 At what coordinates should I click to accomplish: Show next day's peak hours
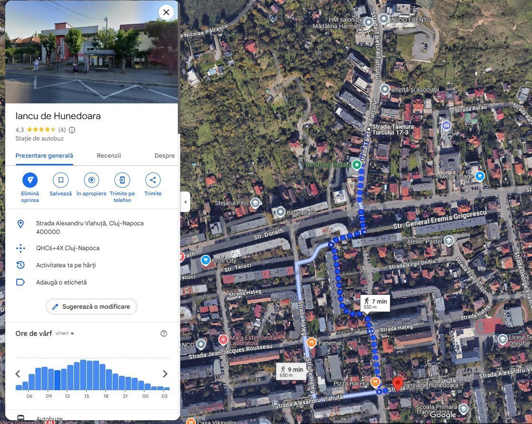tap(165, 374)
